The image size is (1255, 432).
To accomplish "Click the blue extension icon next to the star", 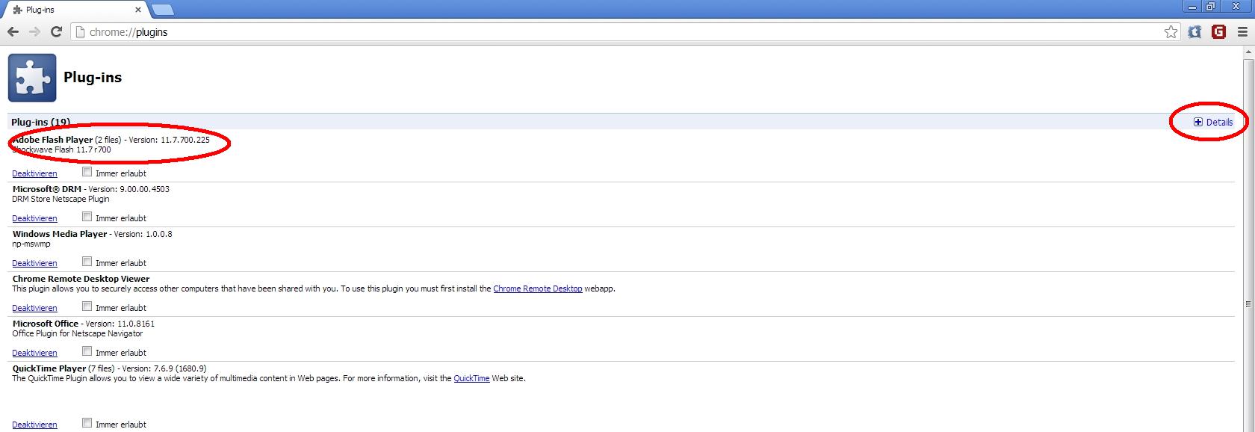I will coord(1194,32).
